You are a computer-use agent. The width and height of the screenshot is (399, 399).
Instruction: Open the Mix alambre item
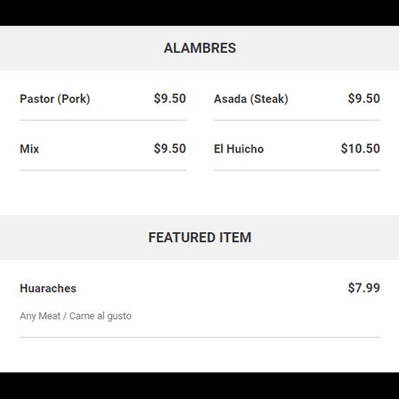(103, 149)
